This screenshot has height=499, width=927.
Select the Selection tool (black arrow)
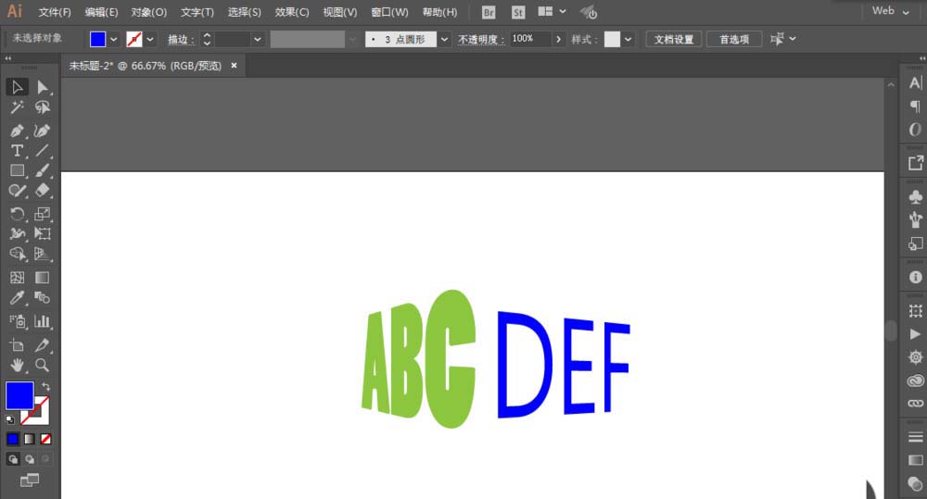point(17,87)
